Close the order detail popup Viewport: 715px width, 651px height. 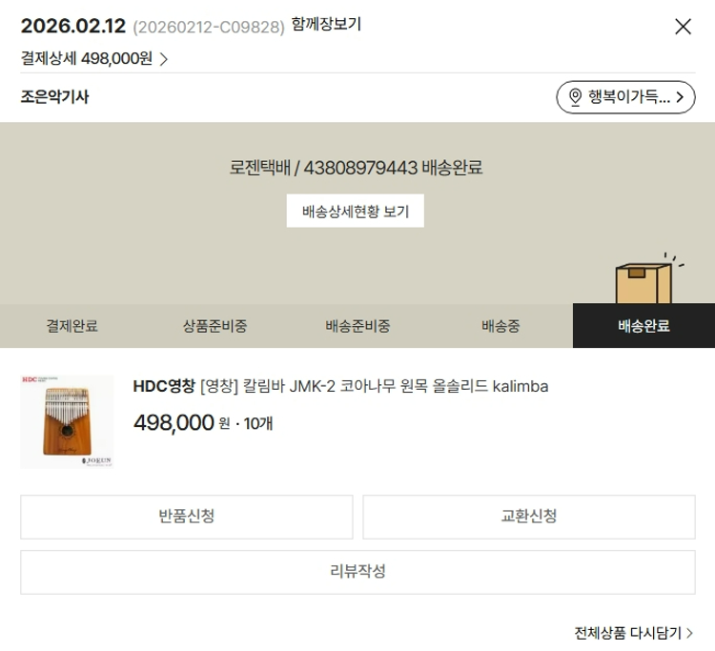[x=683, y=27]
